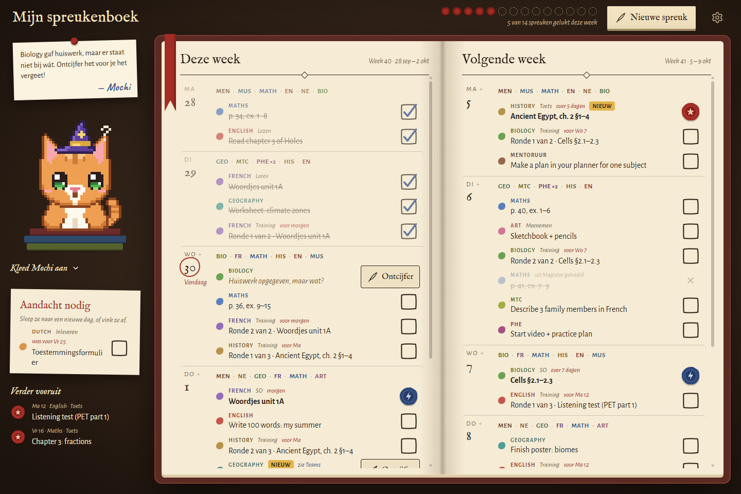Image resolution: width=741 pixels, height=494 pixels.
Task: Uncheck Read chapter 3 of Holes
Action: tap(409, 136)
